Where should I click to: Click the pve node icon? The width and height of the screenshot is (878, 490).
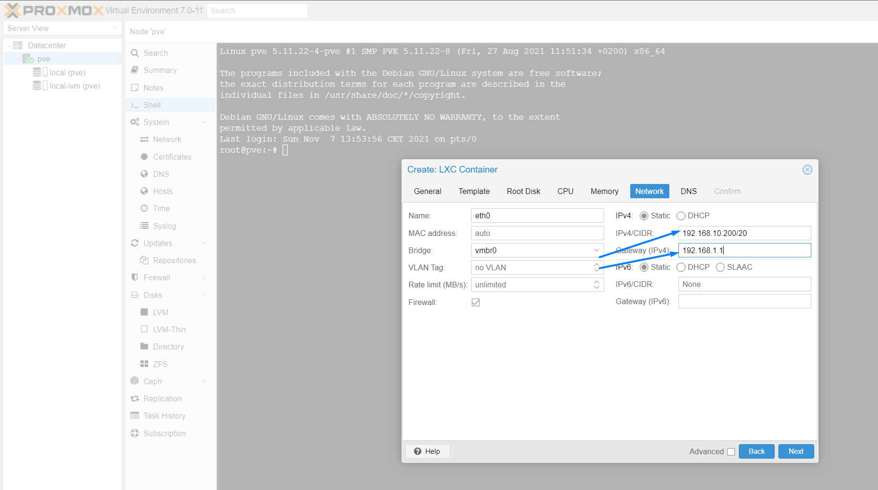[x=28, y=59]
